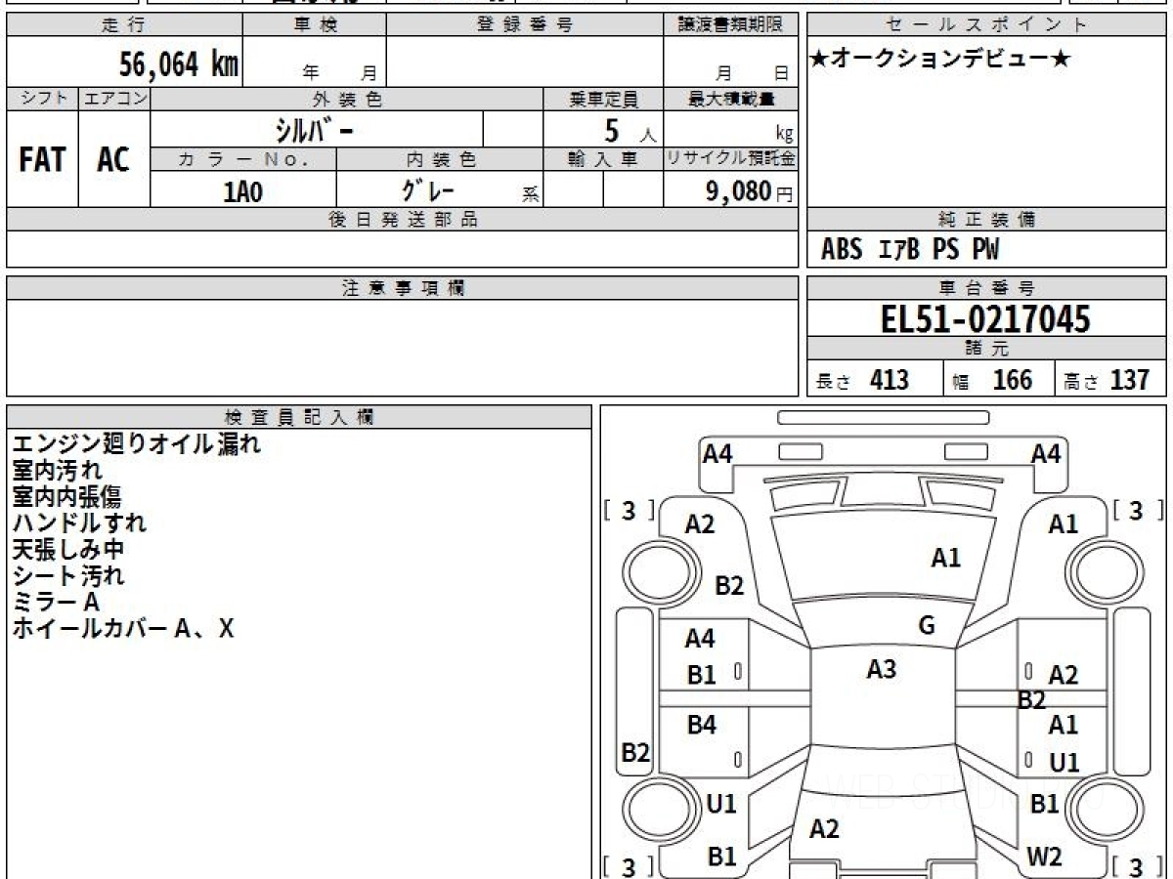
Task: Click the カラーNo. header
Action: (x=243, y=159)
